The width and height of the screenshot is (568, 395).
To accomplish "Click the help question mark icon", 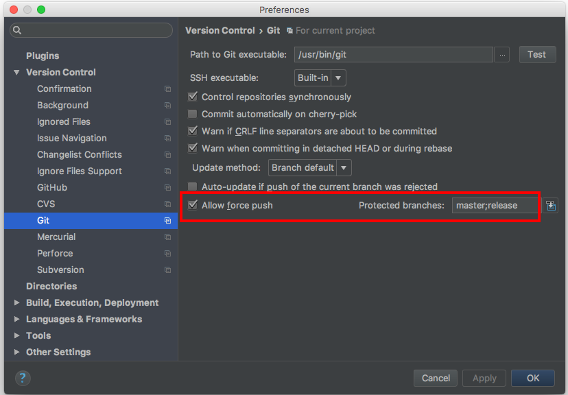I will [x=23, y=378].
